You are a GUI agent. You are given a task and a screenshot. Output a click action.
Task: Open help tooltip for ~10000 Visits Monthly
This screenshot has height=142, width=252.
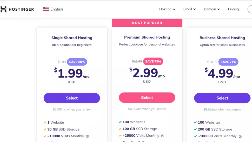click(88, 136)
